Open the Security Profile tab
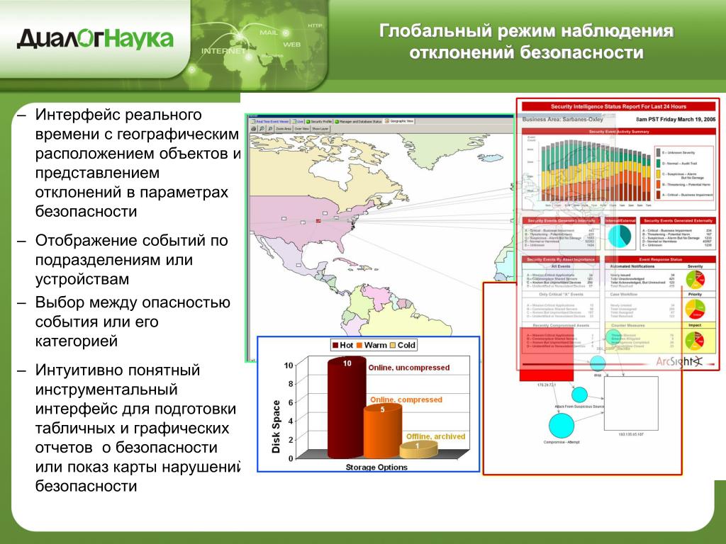Screen dimensions: 726x544 [320, 121]
